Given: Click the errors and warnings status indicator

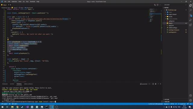Looking at the screenshot, I should 14,104.
